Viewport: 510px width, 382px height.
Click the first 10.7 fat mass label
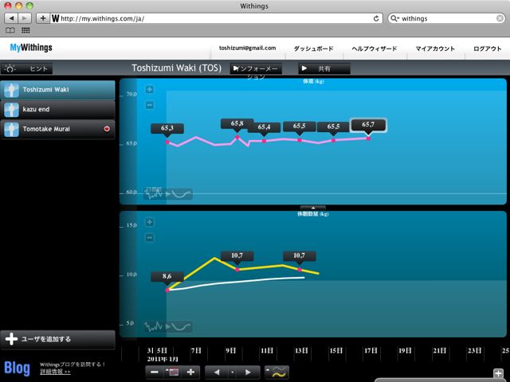point(237,256)
